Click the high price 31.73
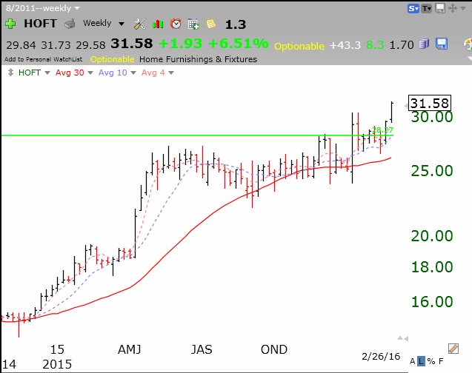The image size is (472, 373). click(56, 45)
